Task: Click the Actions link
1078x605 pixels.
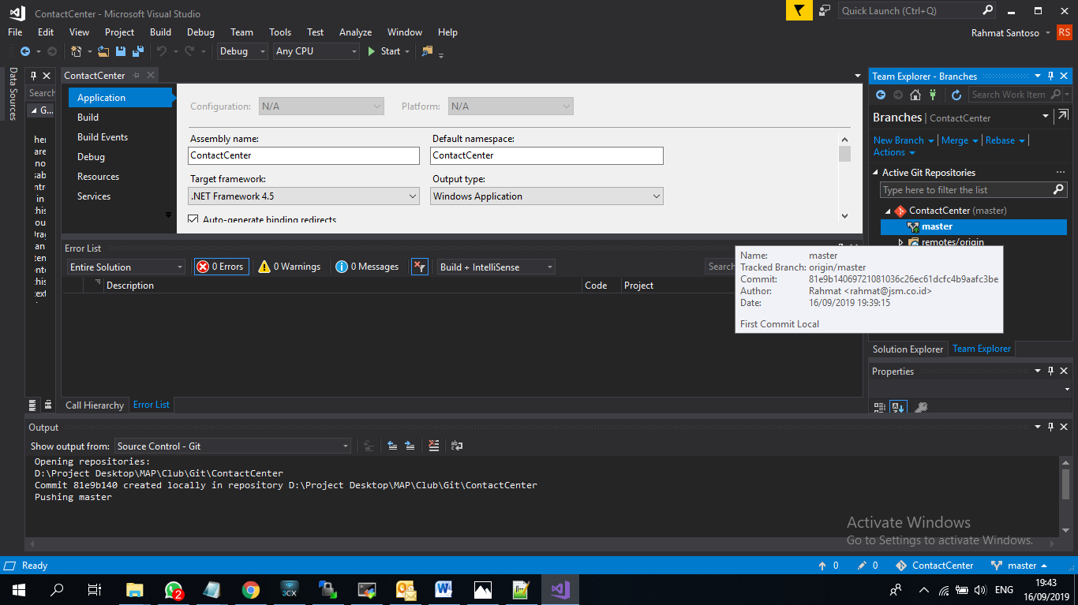Action: coord(889,152)
